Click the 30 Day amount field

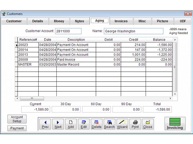pyautogui.click(x=66, y=109)
